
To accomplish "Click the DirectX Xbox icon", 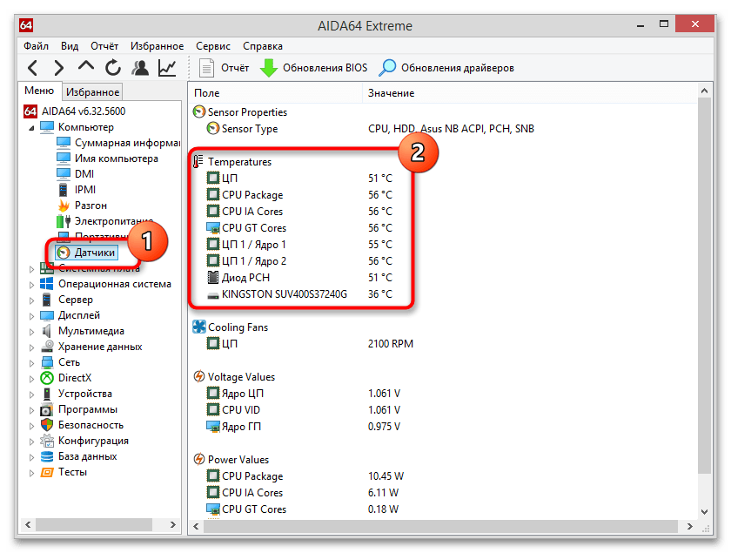I will (x=47, y=378).
